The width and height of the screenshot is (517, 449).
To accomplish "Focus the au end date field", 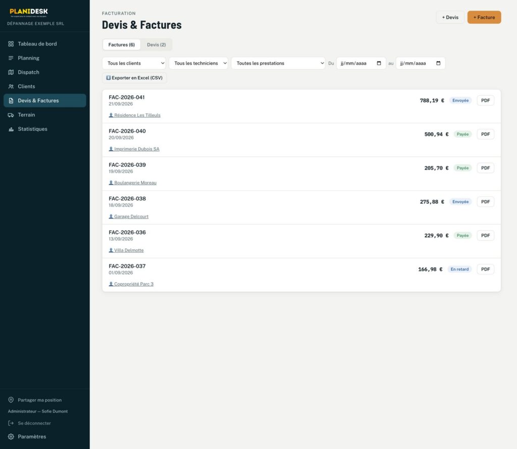I will coord(421,63).
